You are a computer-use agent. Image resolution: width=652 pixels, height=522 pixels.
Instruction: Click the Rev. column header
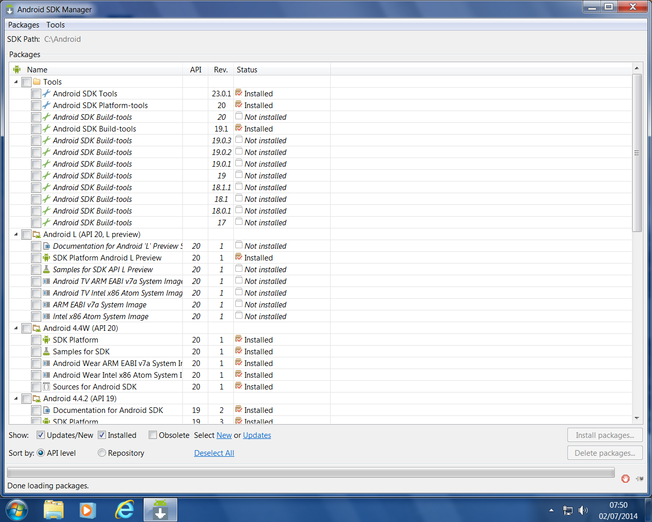(221, 69)
